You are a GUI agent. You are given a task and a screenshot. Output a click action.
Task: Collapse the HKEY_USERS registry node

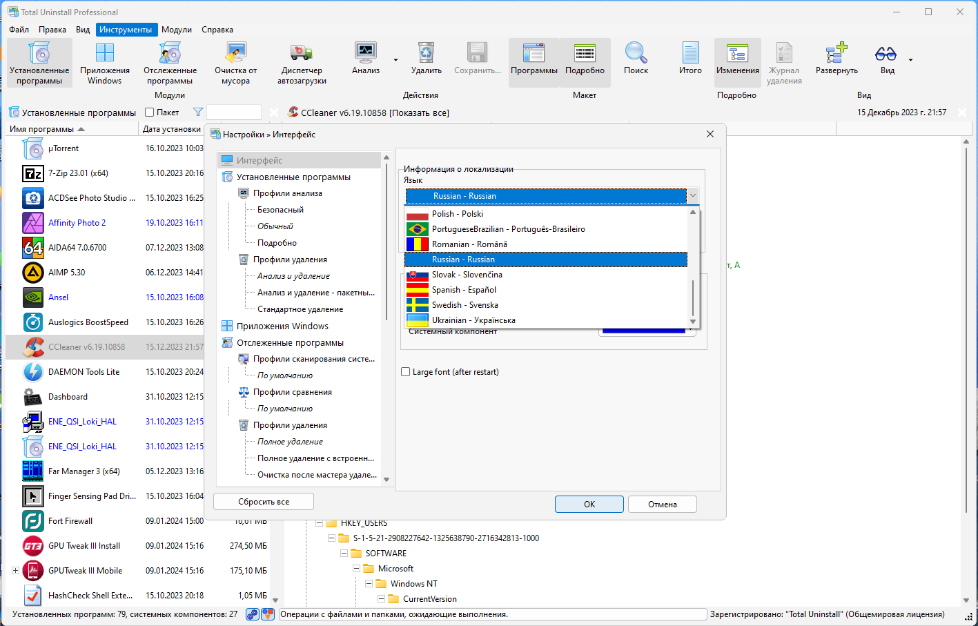point(319,523)
